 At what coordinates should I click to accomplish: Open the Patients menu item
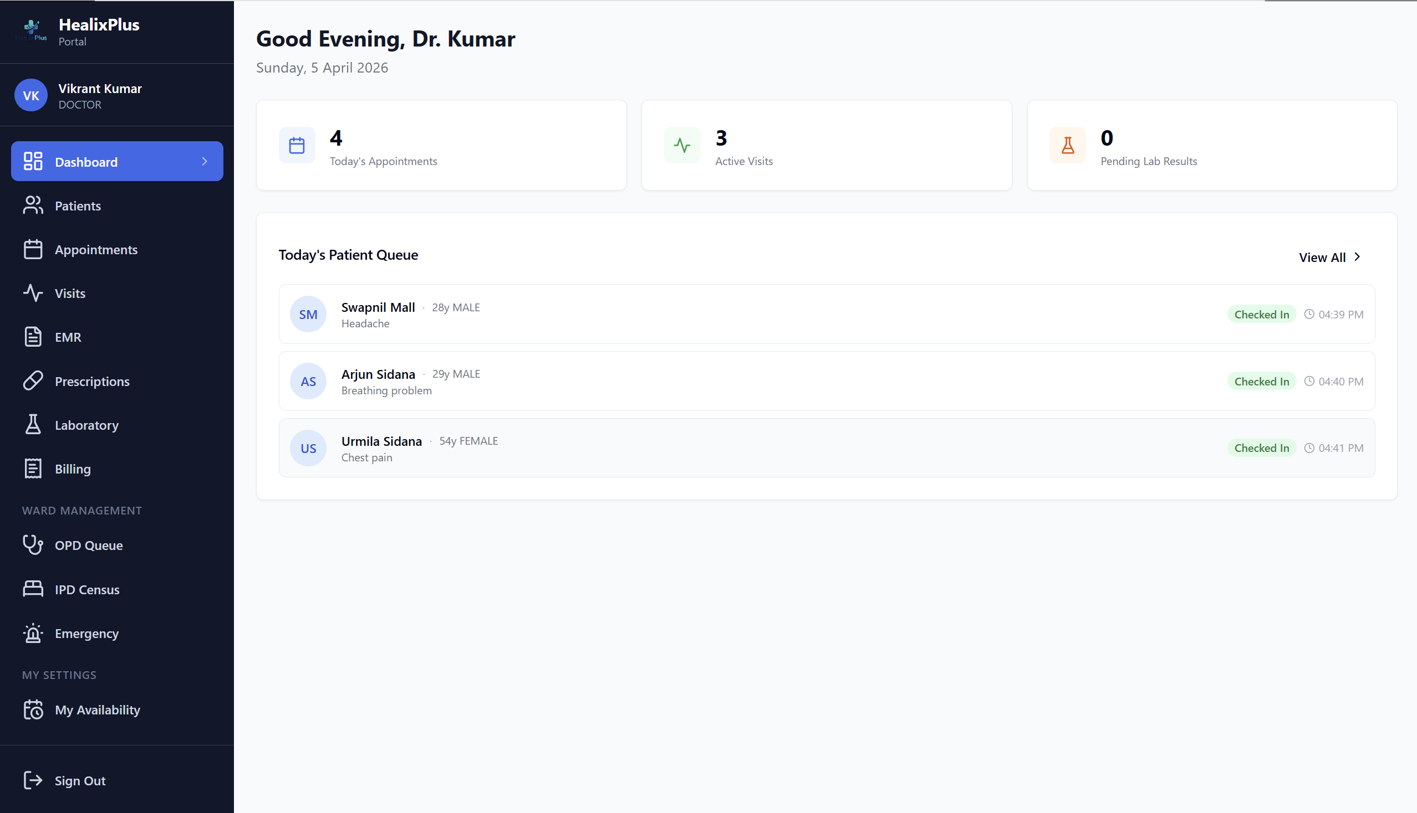[x=78, y=205]
